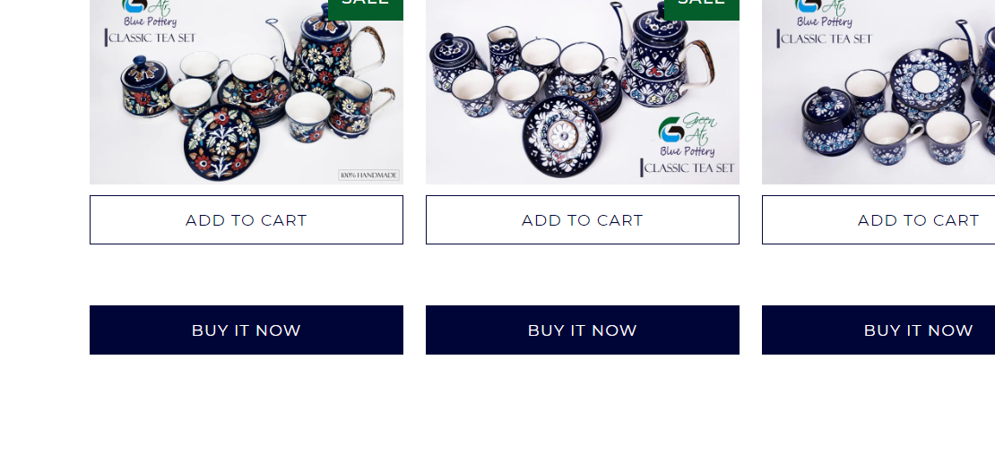Viewport: 995px width, 454px height.
Task: Click Add to Cart for third tea set
Action: pos(878,220)
